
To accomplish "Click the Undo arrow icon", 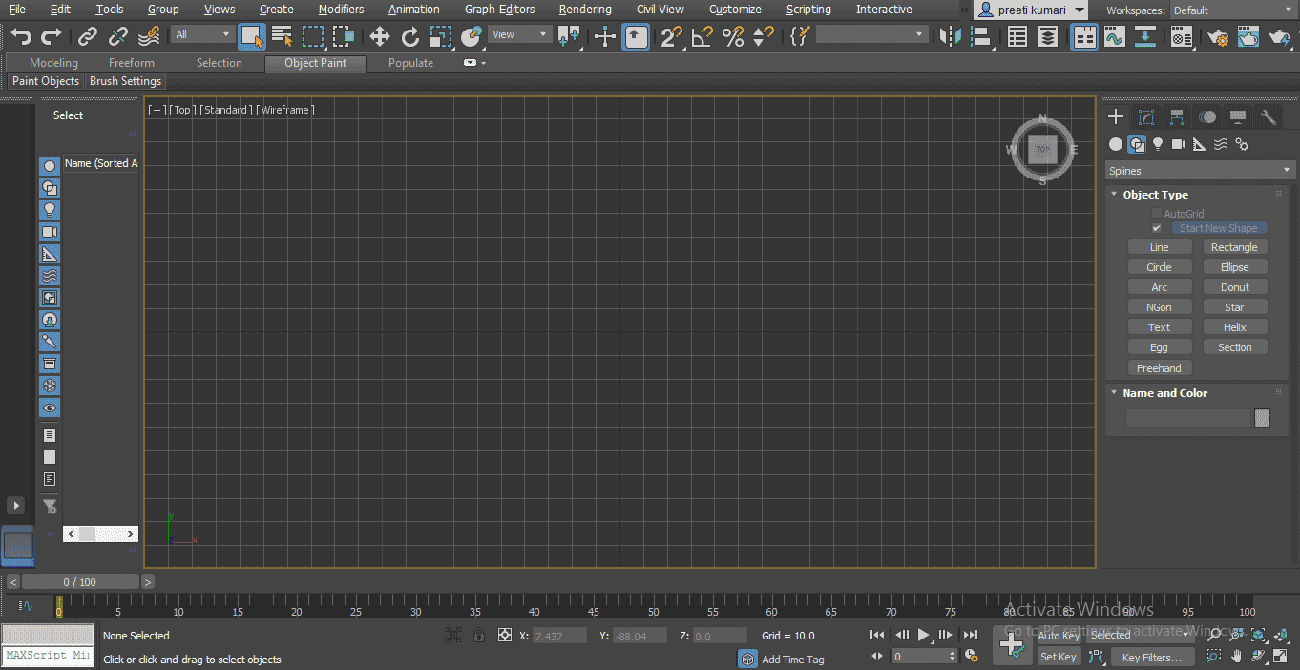I will coord(19,36).
